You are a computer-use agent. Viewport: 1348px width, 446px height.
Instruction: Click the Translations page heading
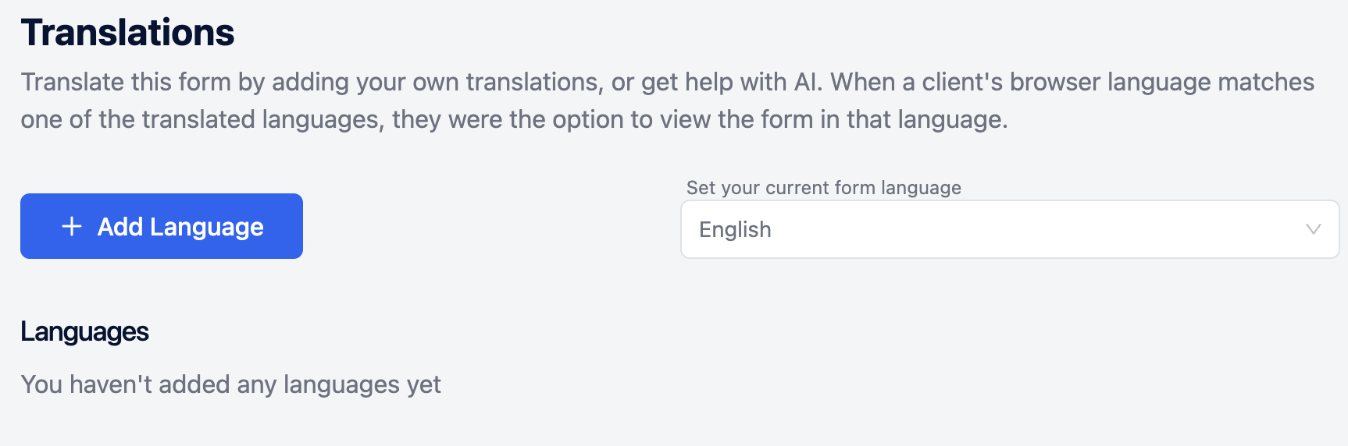[x=127, y=33]
